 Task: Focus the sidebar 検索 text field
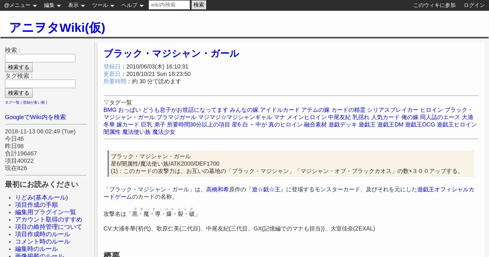pos(40,58)
